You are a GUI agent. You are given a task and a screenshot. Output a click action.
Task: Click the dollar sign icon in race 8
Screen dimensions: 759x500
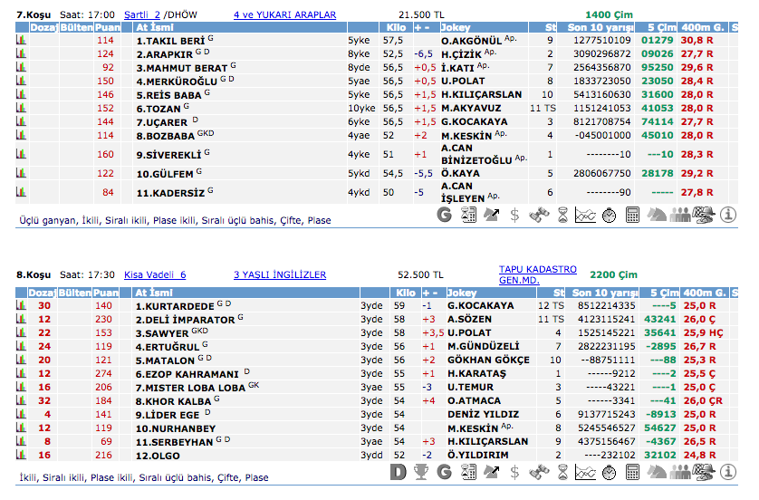point(514,472)
